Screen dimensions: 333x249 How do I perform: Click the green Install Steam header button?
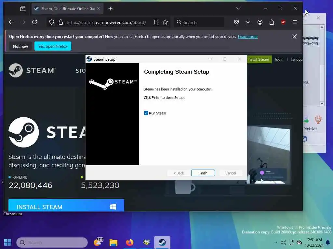(x=259, y=60)
